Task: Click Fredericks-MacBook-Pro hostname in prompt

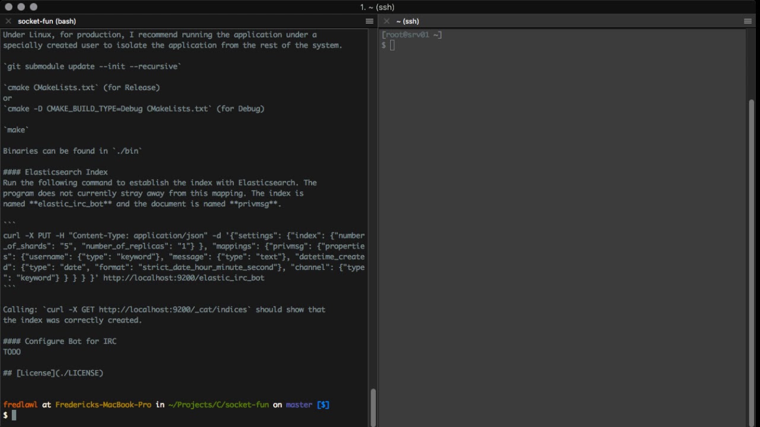Action: pyautogui.click(x=103, y=405)
